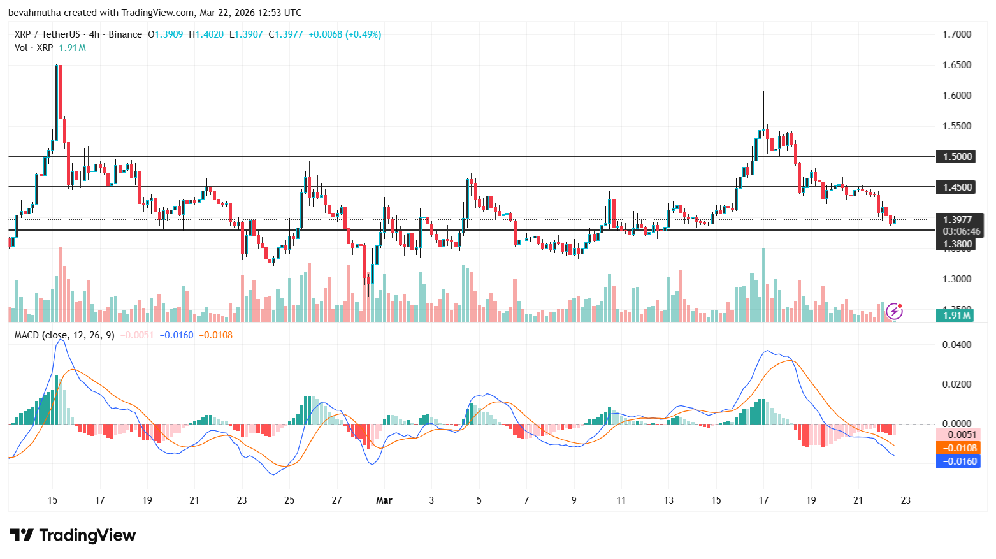Screen dimensions: 996x559
Task: Click the blue -0.0160 MACD line value
Action: point(959,461)
